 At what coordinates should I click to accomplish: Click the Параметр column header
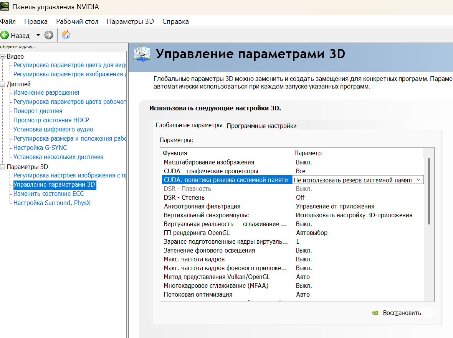[358, 153]
